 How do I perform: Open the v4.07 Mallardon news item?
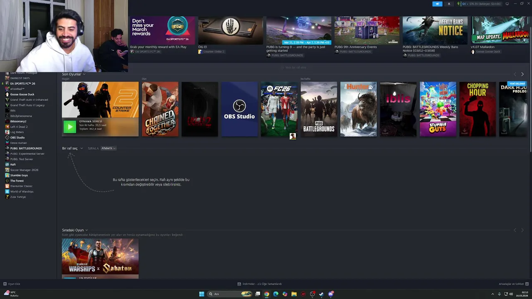[500, 35]
